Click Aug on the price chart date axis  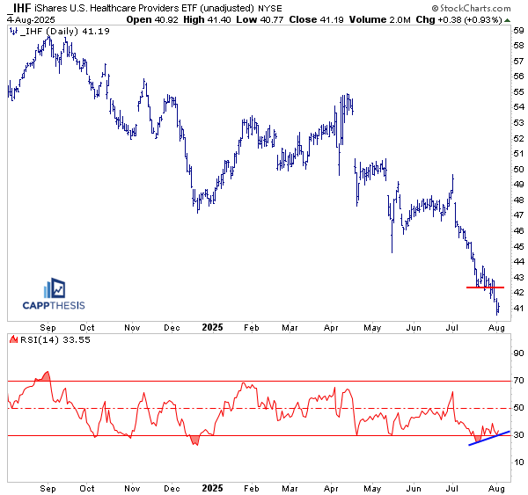(x=496, y=328)
